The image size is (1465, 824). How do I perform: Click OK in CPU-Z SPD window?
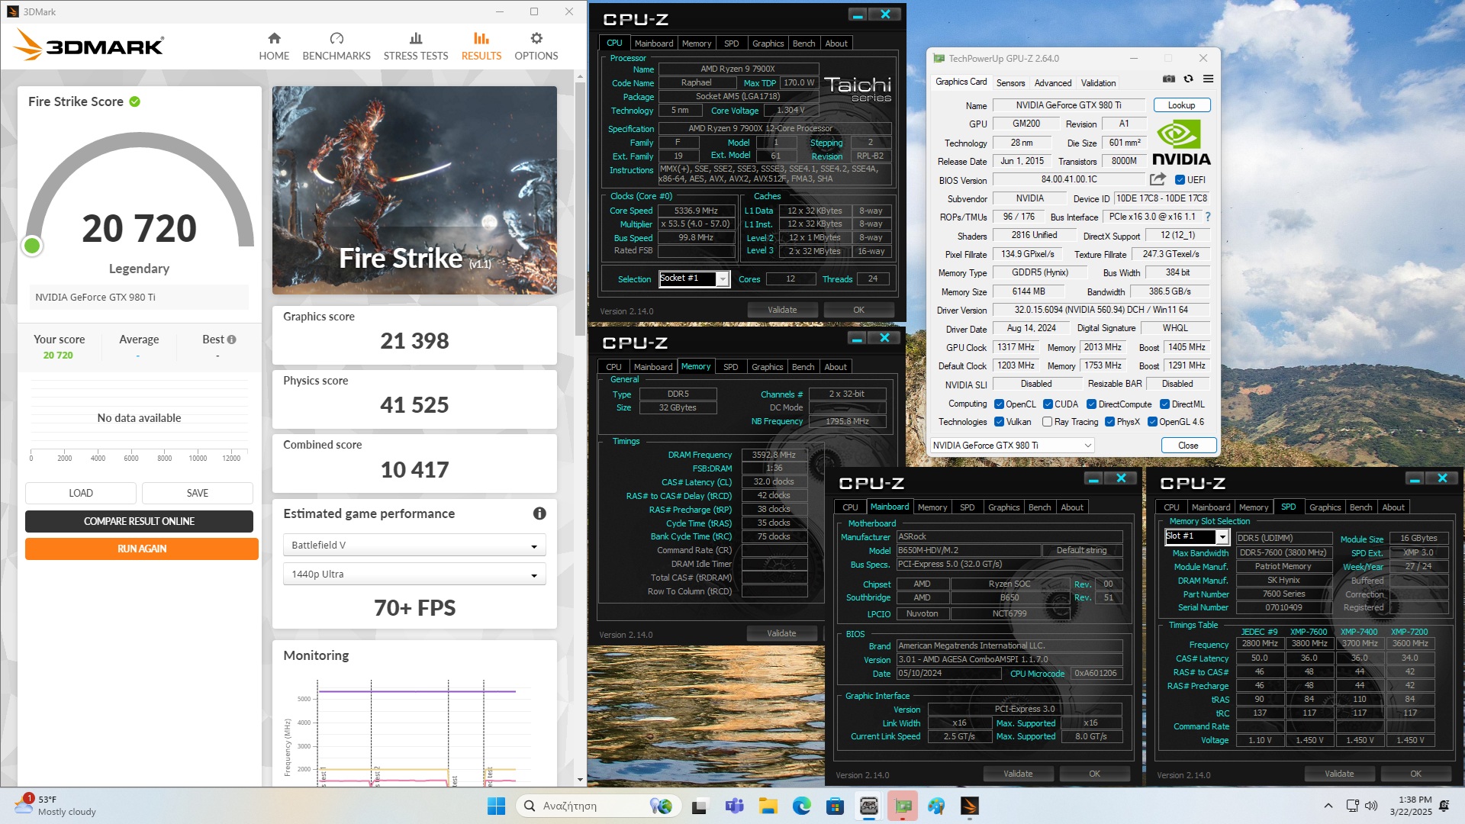[1415, 774]
